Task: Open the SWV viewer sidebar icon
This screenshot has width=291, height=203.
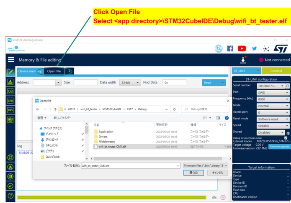Action: coord(10,110)
